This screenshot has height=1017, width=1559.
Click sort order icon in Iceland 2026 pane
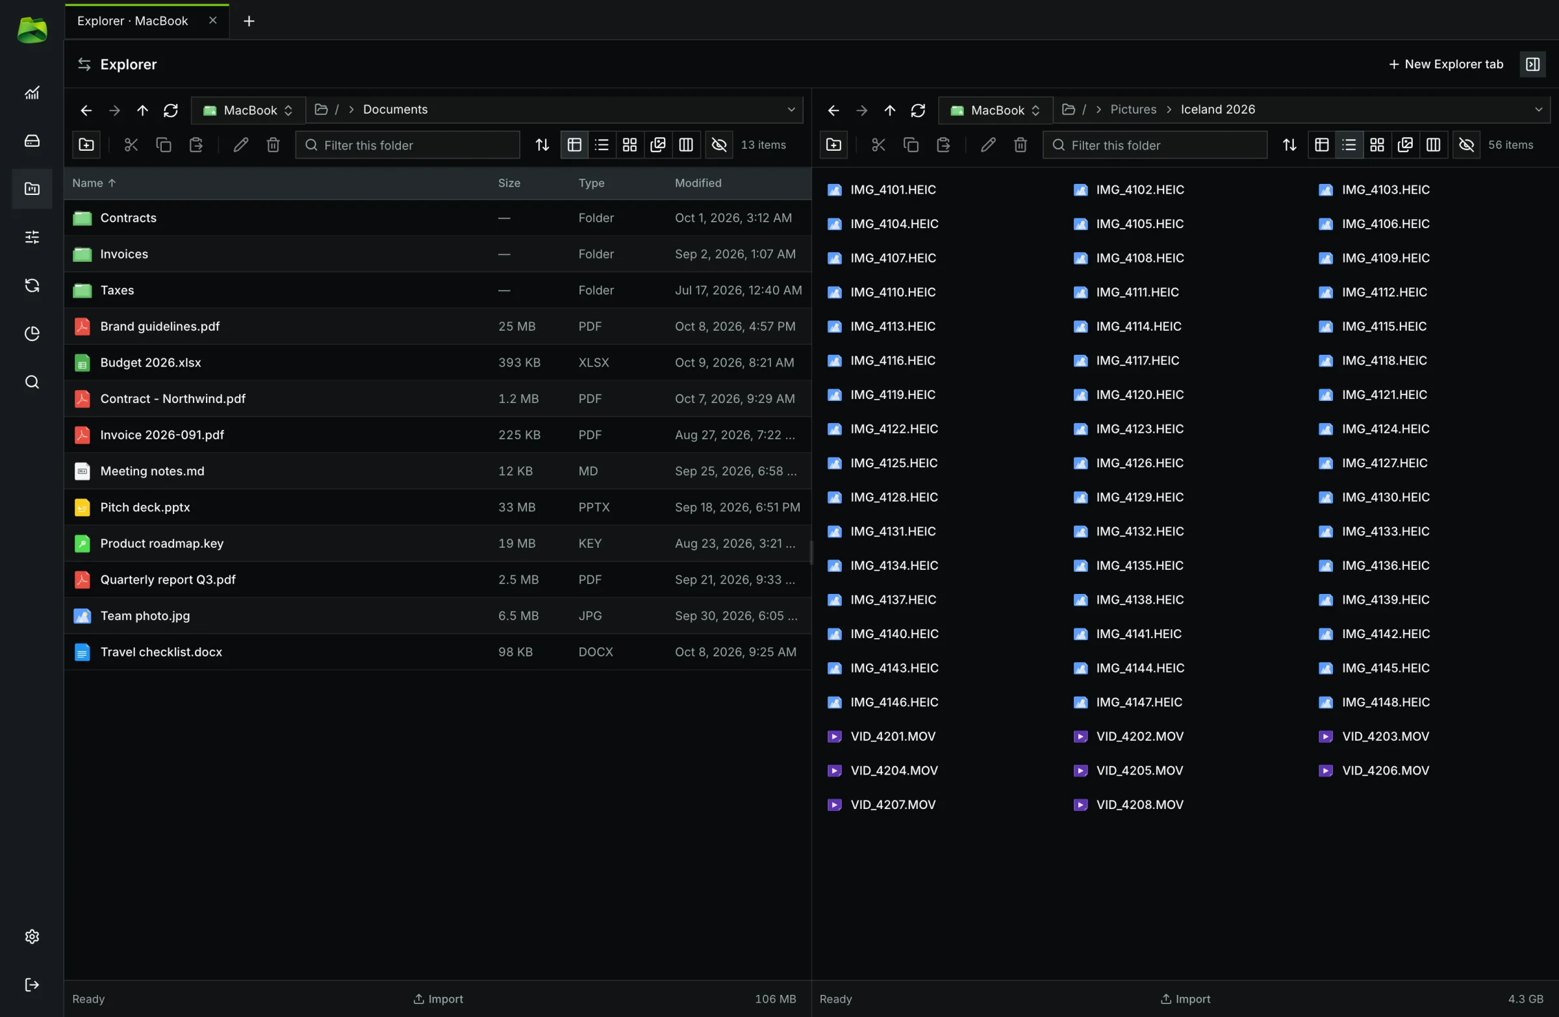click(1289, 145)
